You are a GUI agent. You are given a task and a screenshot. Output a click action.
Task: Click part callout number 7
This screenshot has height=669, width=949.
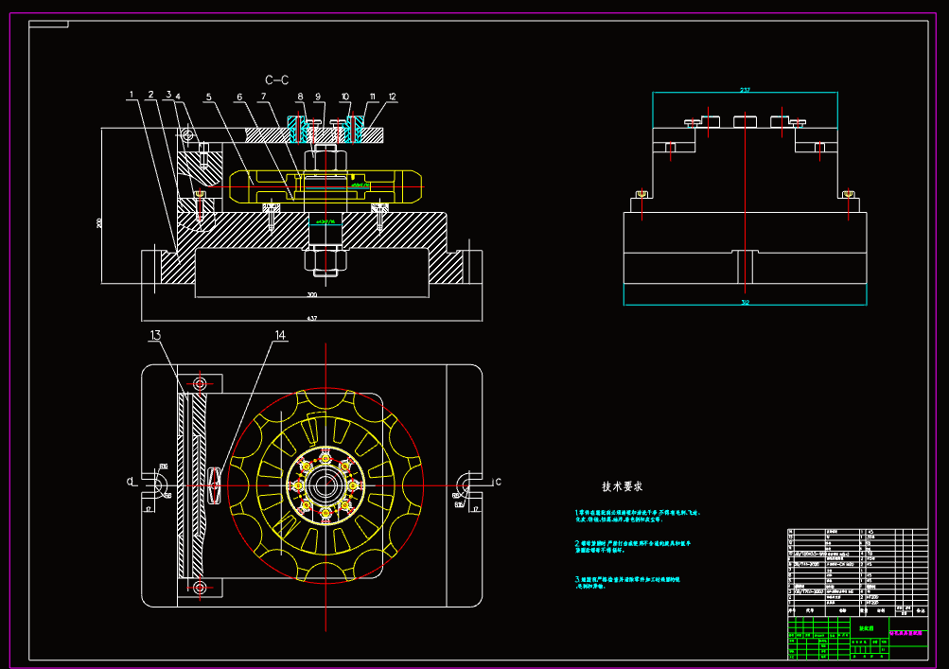pos(264,97)
